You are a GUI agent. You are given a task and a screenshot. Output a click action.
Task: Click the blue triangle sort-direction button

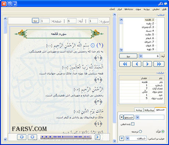pyautogui.click(x=122, y=138)
